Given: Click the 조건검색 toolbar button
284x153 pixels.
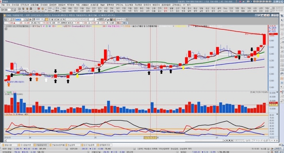Looking at the screenshot, I should tap(94, 10).
